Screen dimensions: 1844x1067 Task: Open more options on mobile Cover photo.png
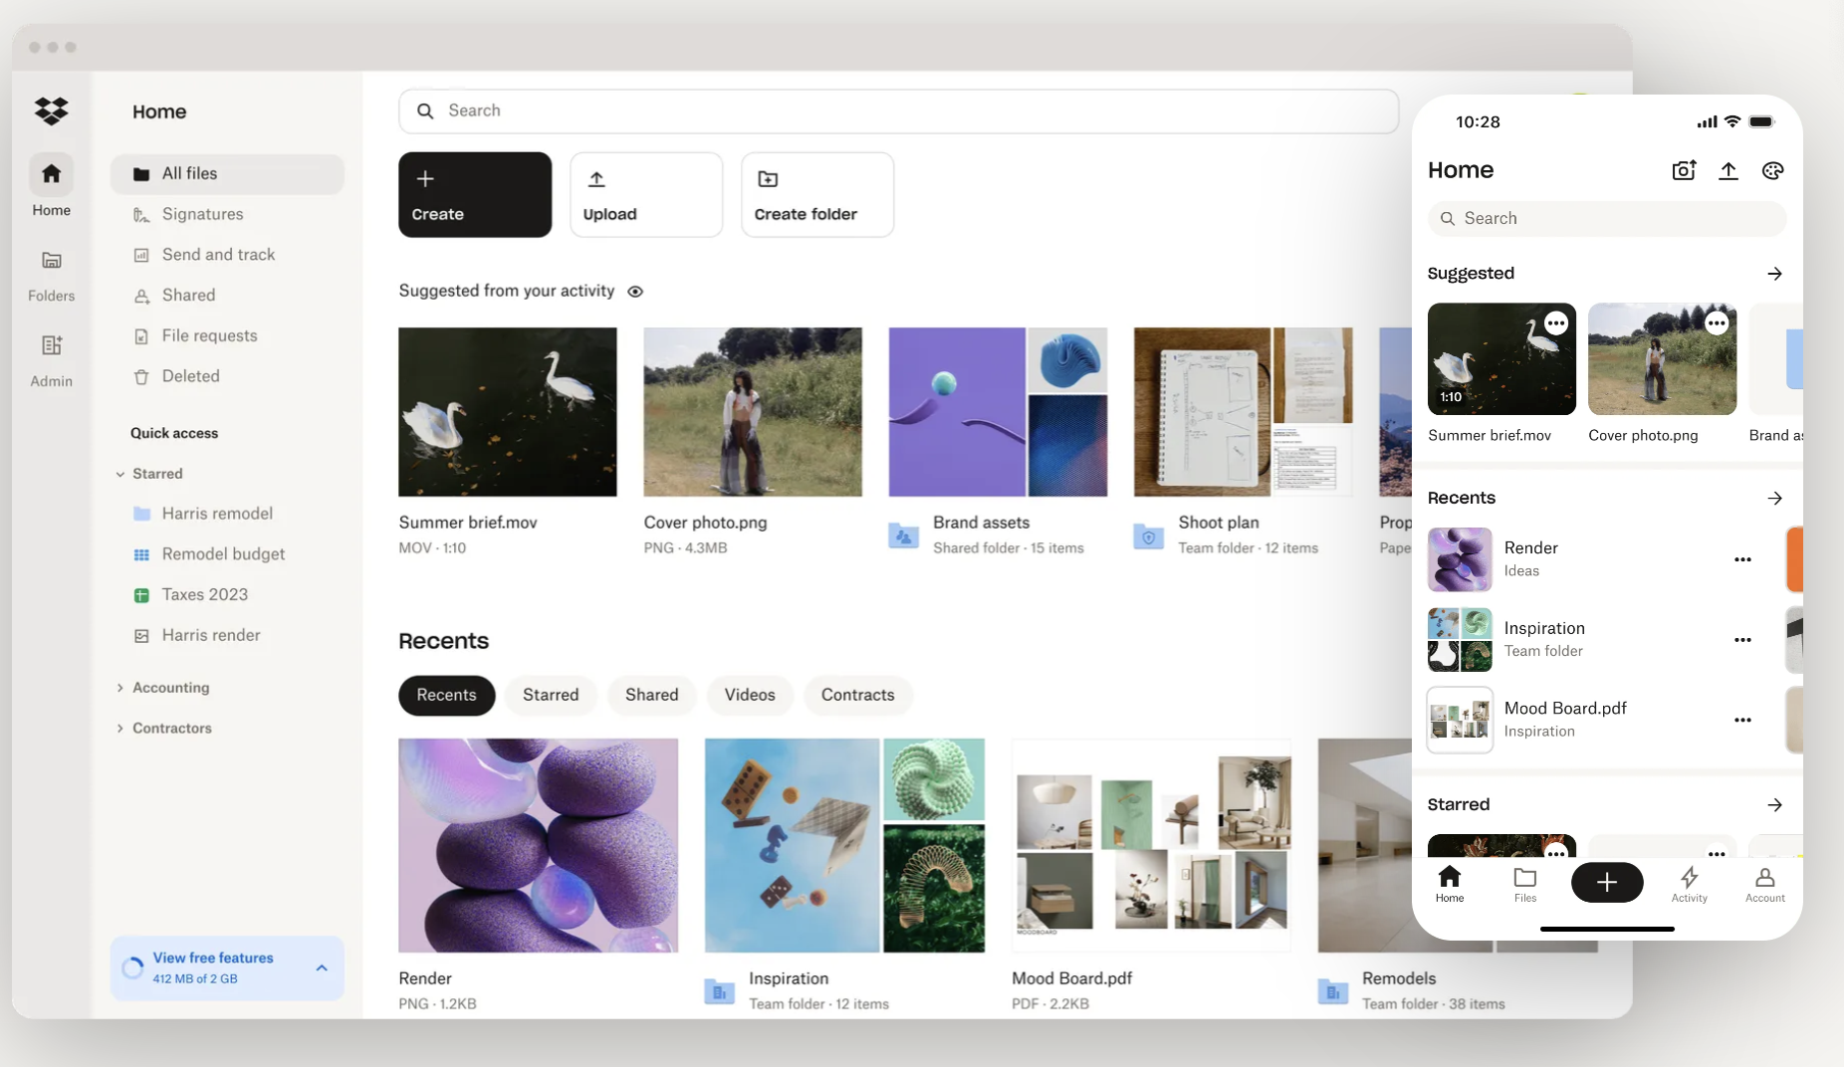[1717, 323]
